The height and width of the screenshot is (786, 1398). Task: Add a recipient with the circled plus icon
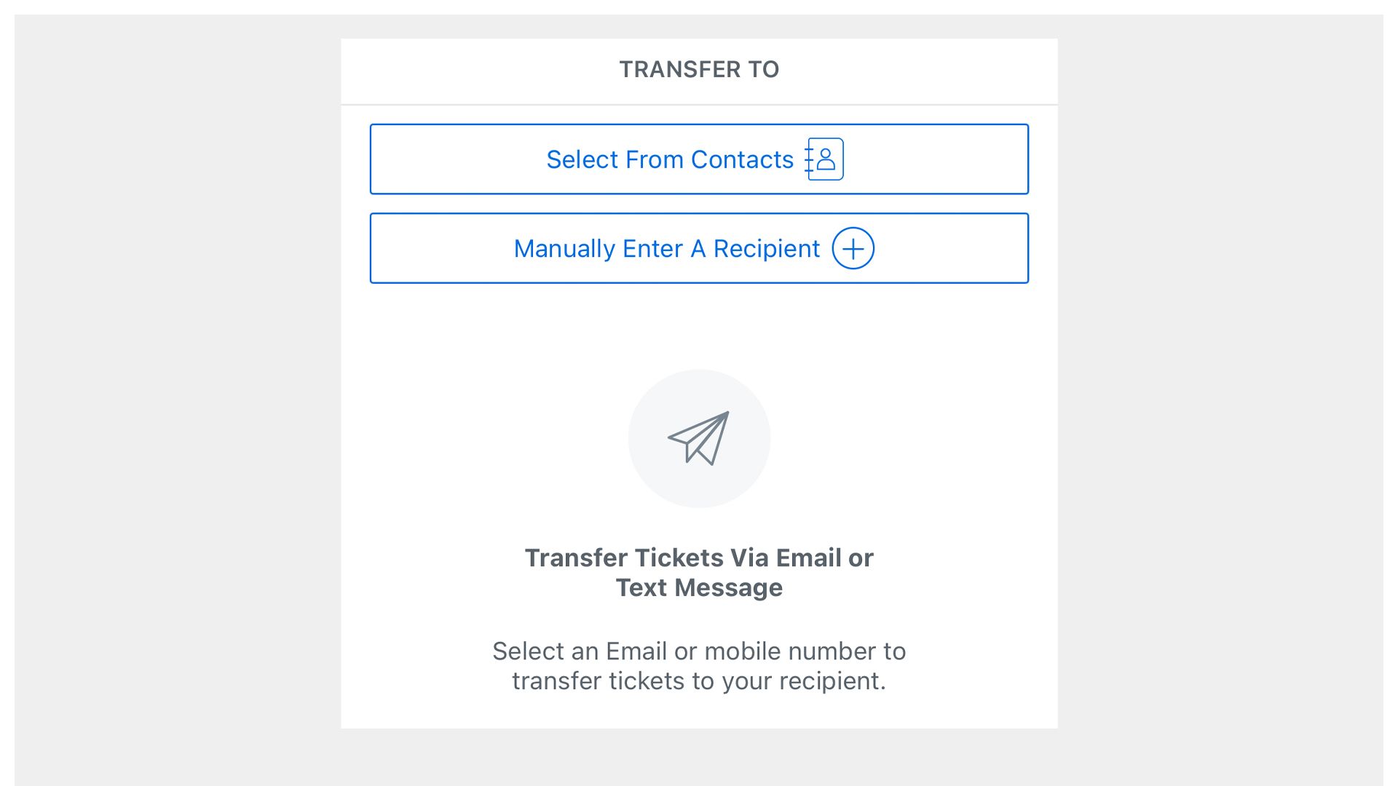[853, 248]
